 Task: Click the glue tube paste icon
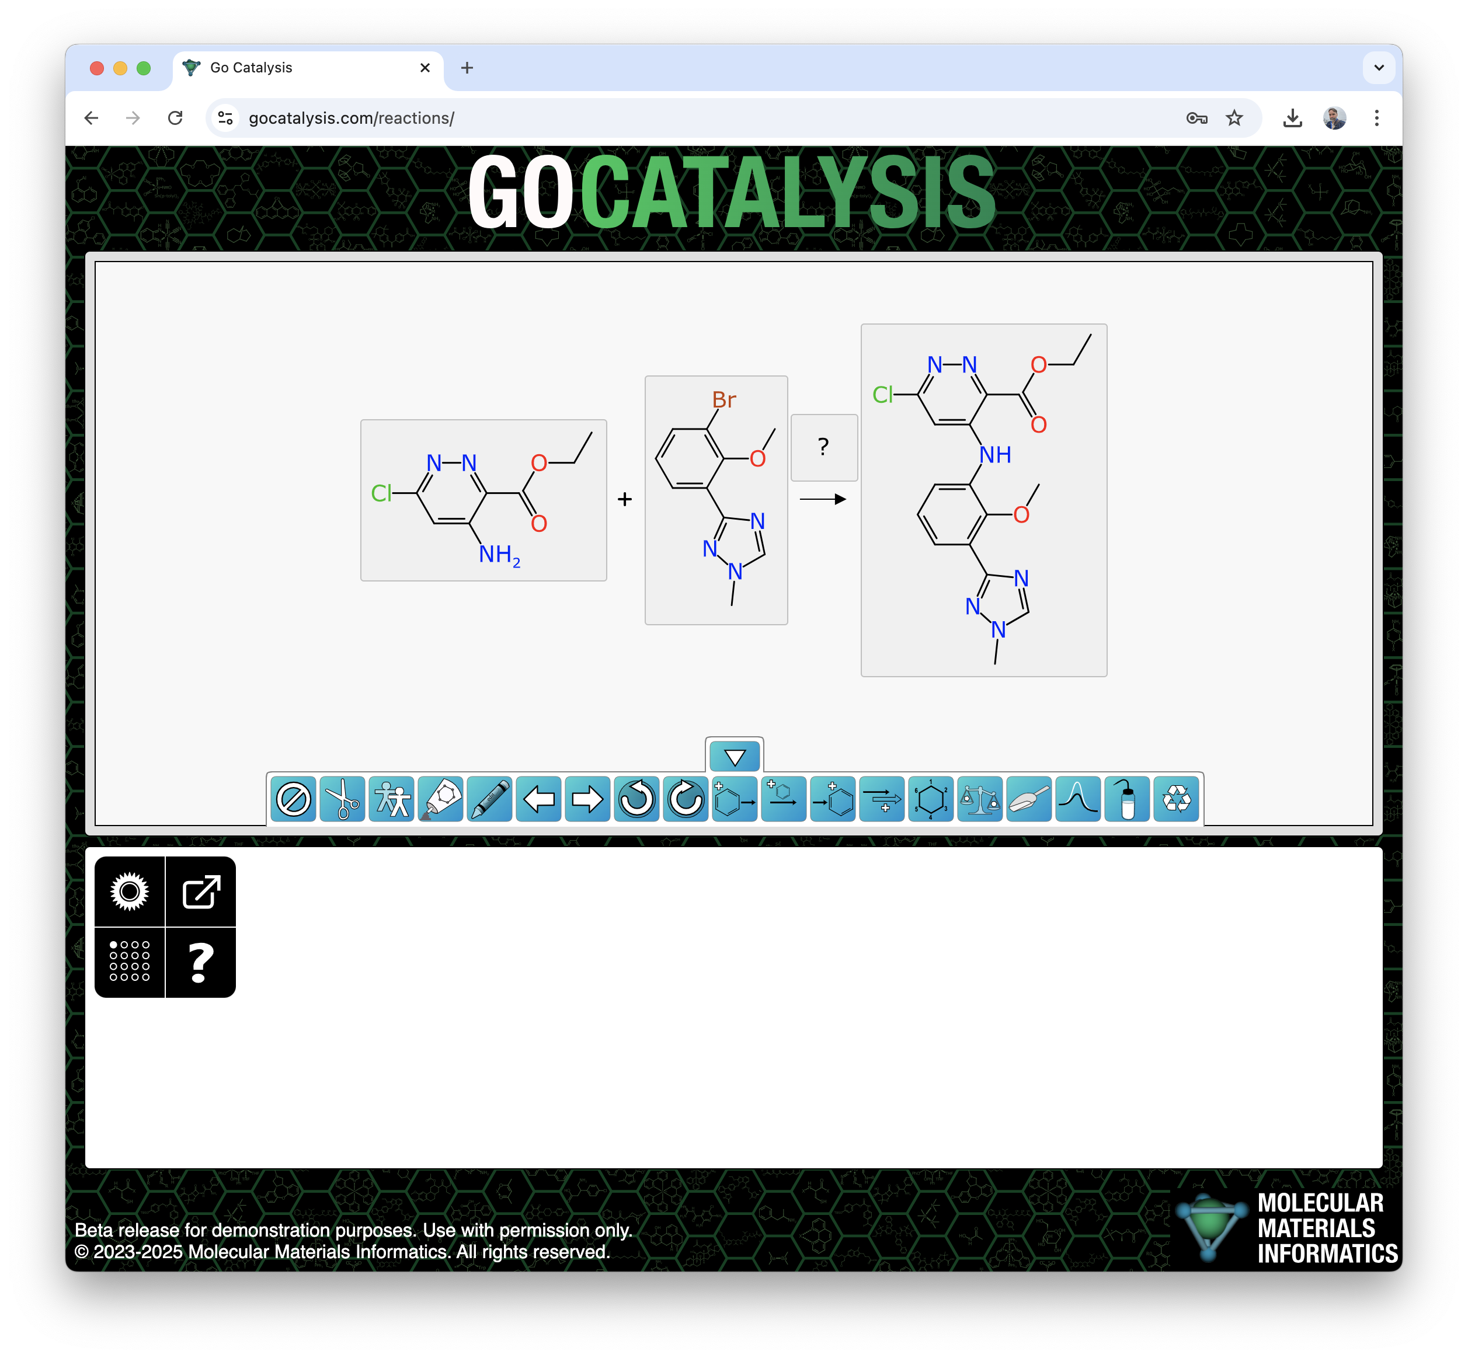point(440,799)
